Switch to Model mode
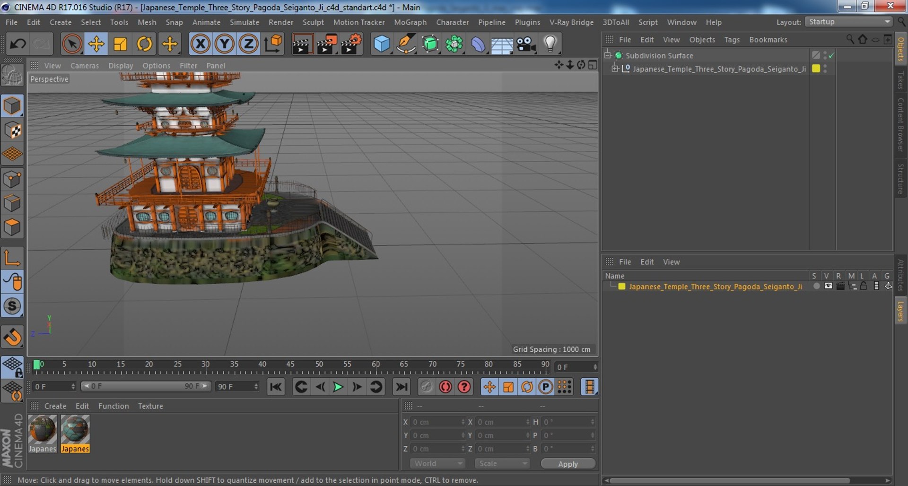This screenshot has width=908, height=486. pos(12,106)
